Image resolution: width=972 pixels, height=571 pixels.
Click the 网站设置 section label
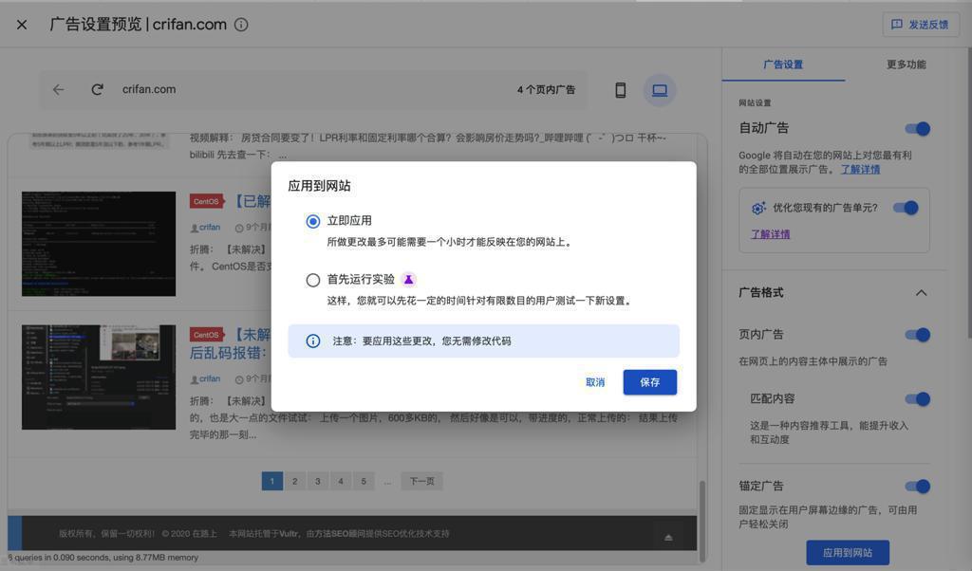[x=755, y=102]
